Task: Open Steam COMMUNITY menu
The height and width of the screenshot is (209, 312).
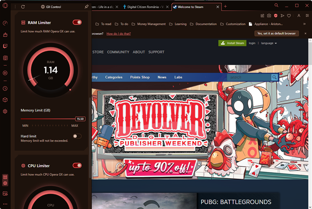Action: (118, 52)
